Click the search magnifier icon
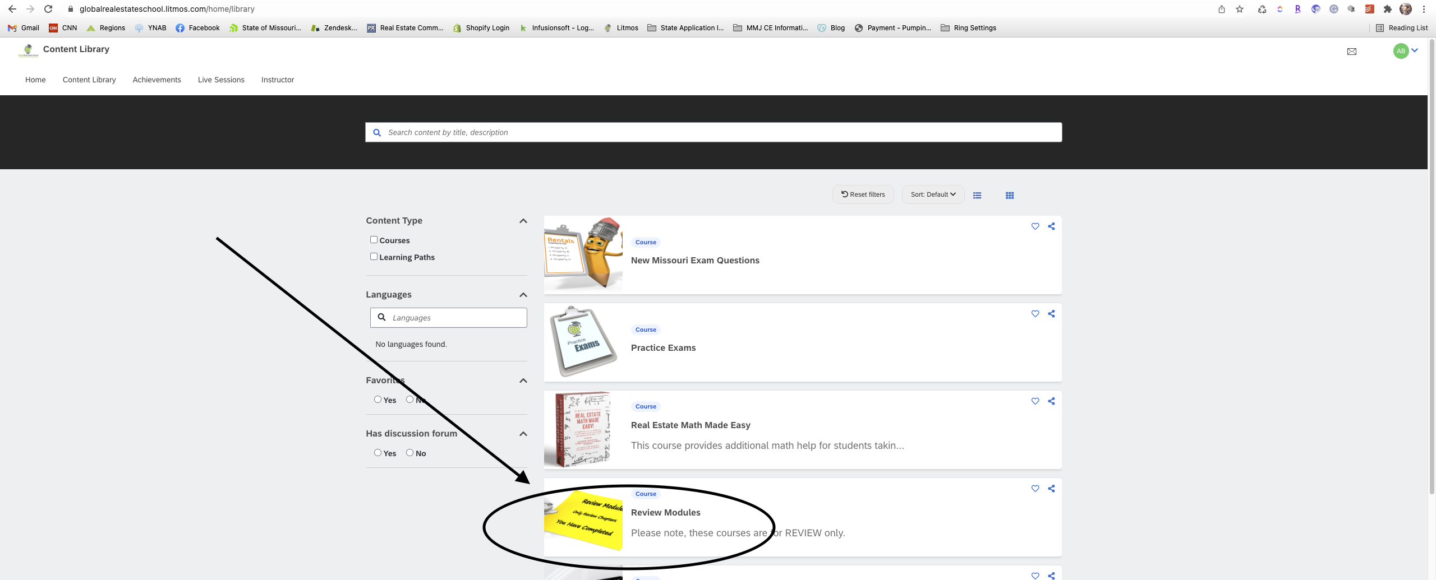This screenshot has height=580, width=1436. tap(377, 132)
